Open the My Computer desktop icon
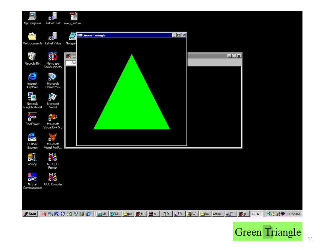333x250 pixels. (32, 18)
